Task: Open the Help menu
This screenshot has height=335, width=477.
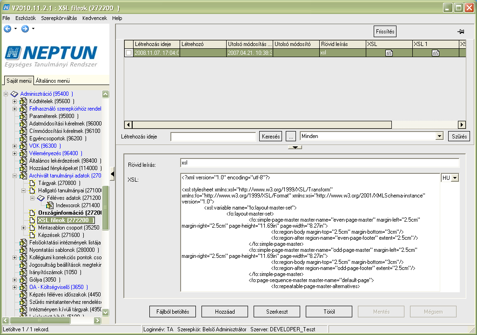Action: (x=117, y=18)
